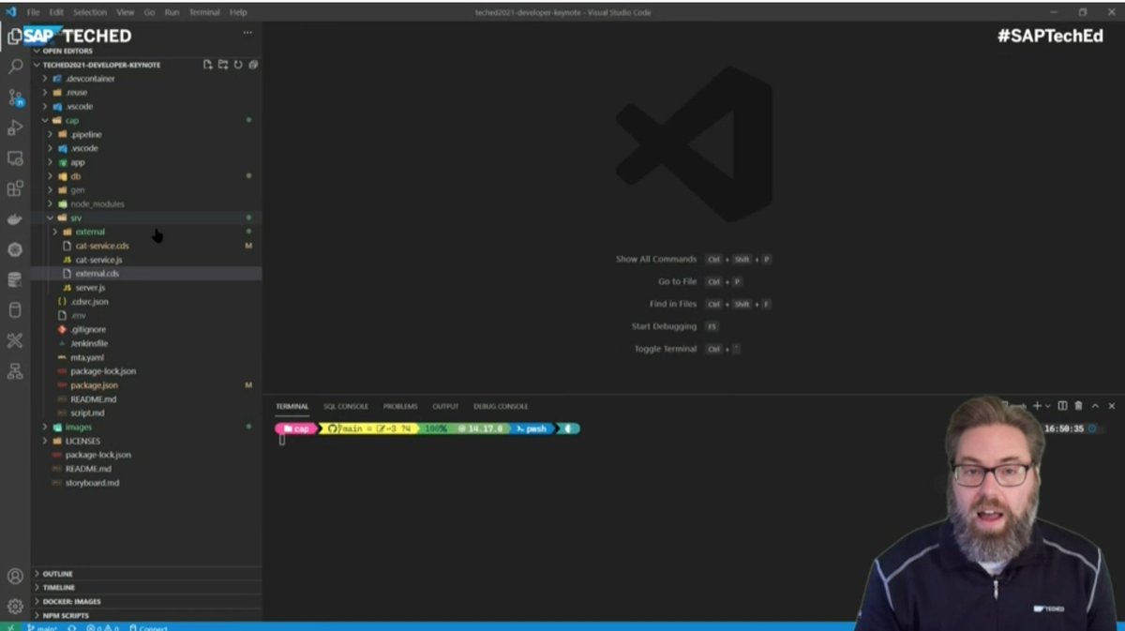
Task: Open the Run and Debug view
Action: 15,128
